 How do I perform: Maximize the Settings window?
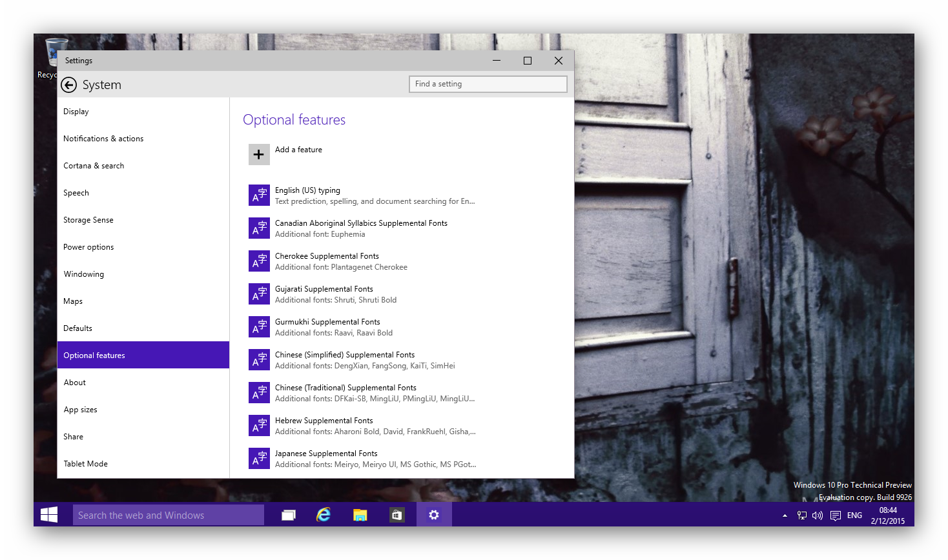point(528,61)
